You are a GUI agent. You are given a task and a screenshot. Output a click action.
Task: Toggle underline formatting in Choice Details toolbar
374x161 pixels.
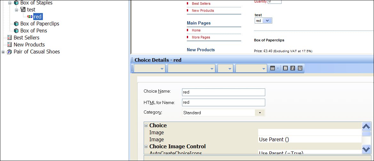(x=300, y=68)
